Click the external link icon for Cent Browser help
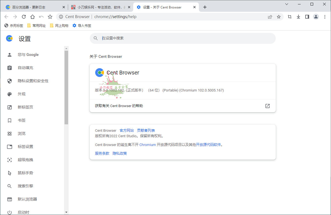Image resolution: width=331 pixels, height=215 pixels. coord(267,106)
